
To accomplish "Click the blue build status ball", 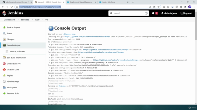I will coord(51,28).
